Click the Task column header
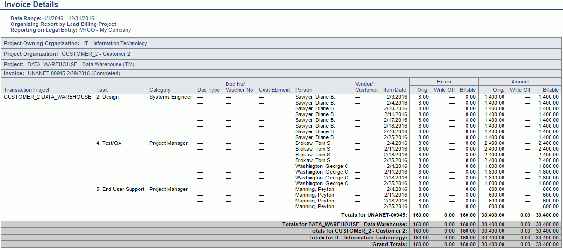The width and height of the screenshot is (563, 250). (x=102, y=90)
